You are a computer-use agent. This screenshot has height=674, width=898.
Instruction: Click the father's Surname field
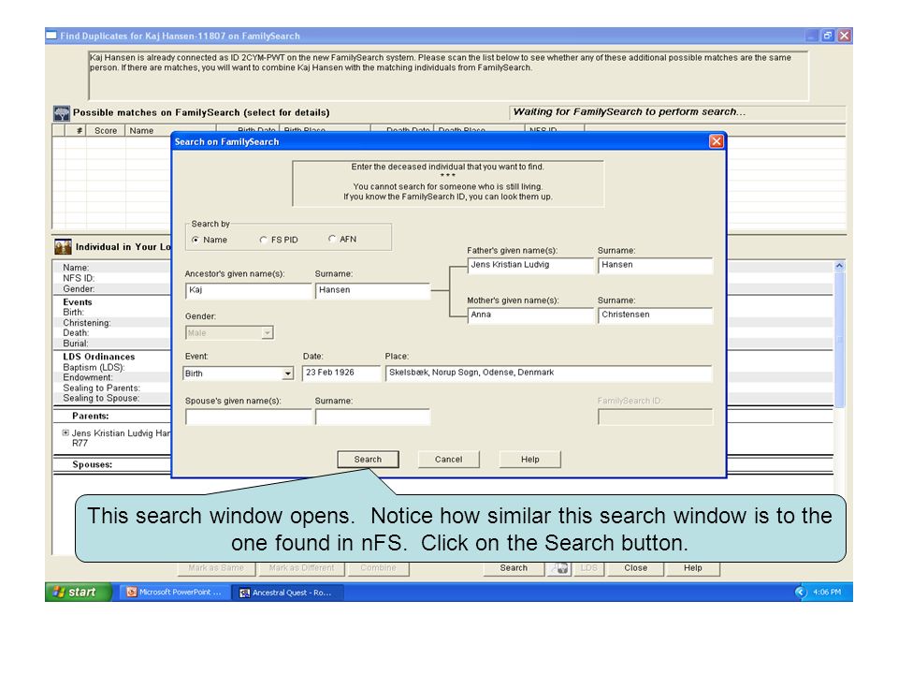pos(655,265)
